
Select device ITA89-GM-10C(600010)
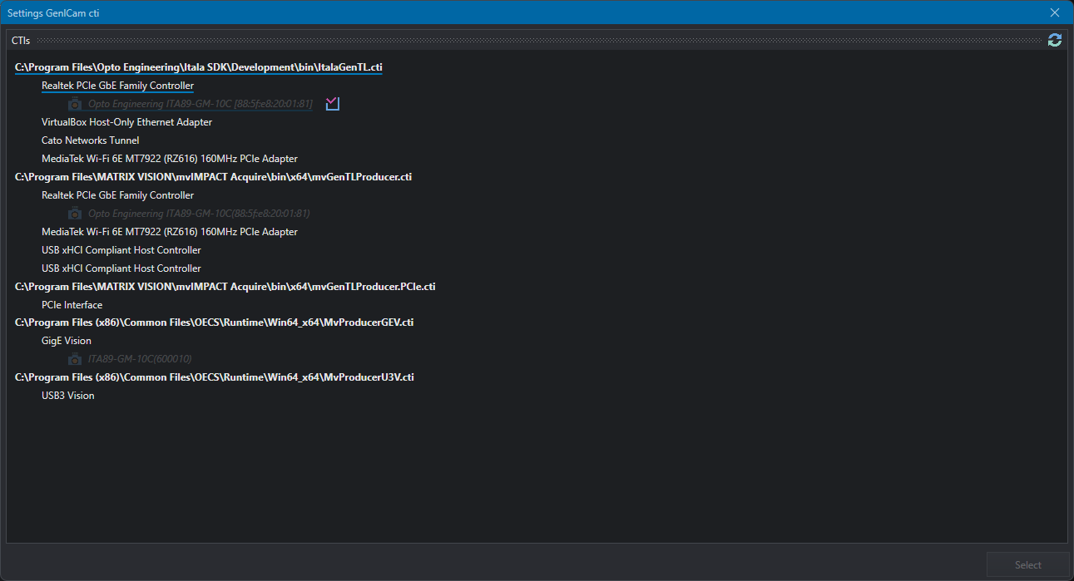pos(140,359)
